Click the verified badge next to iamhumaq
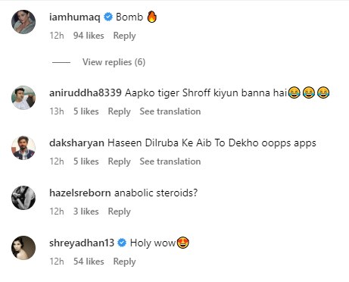This screenshot has width=349, height=282. pos(108,17)
